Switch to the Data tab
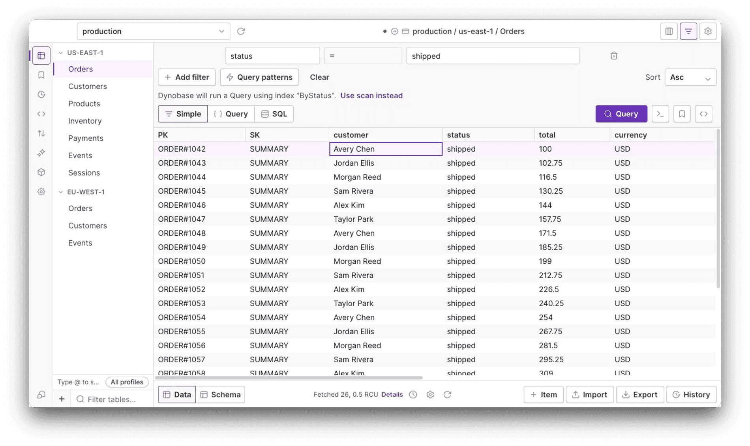The image size is (750, 446). pos(177,394)
